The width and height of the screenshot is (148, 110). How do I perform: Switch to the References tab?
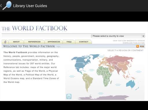click(x=34, y=42)
